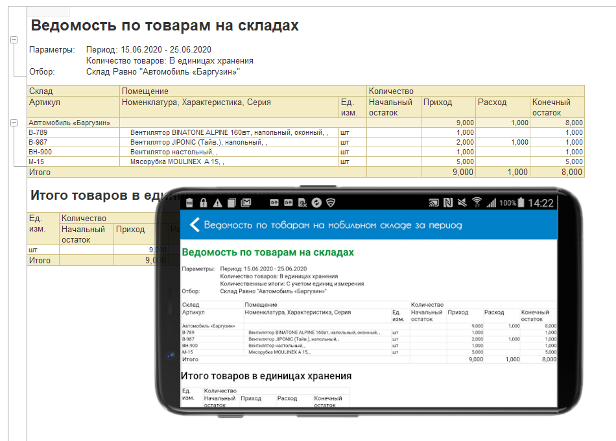Tap the green Ведомость по товарам на складах title on phone

click(x=268, y=252)
